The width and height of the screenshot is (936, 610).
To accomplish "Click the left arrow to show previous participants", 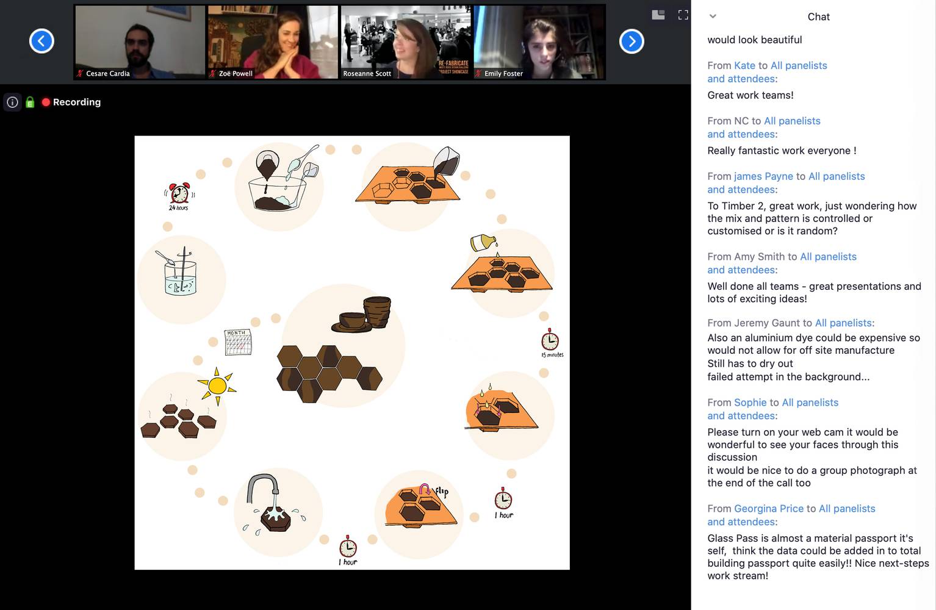I will (41, 41).
